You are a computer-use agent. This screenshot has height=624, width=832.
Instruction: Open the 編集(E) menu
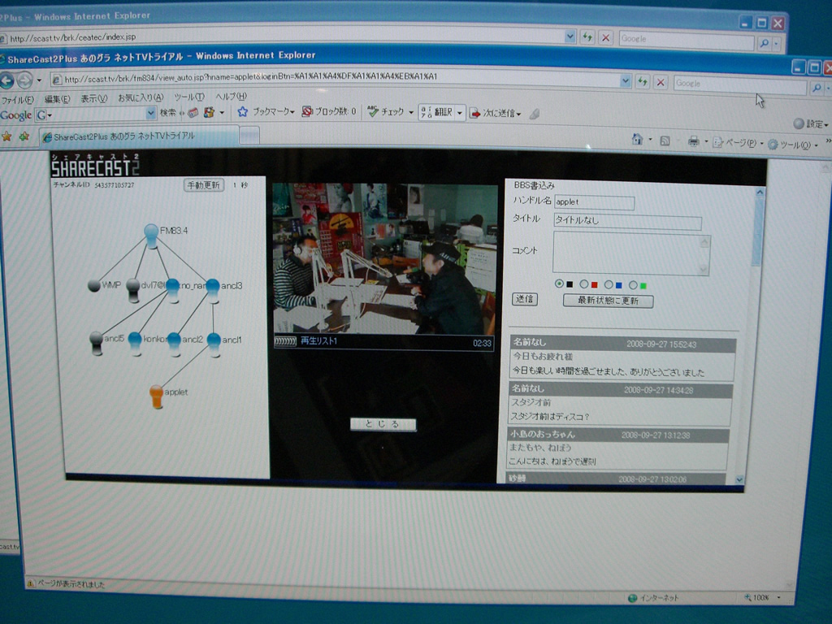pyautogui.click(x=58, y=99)
